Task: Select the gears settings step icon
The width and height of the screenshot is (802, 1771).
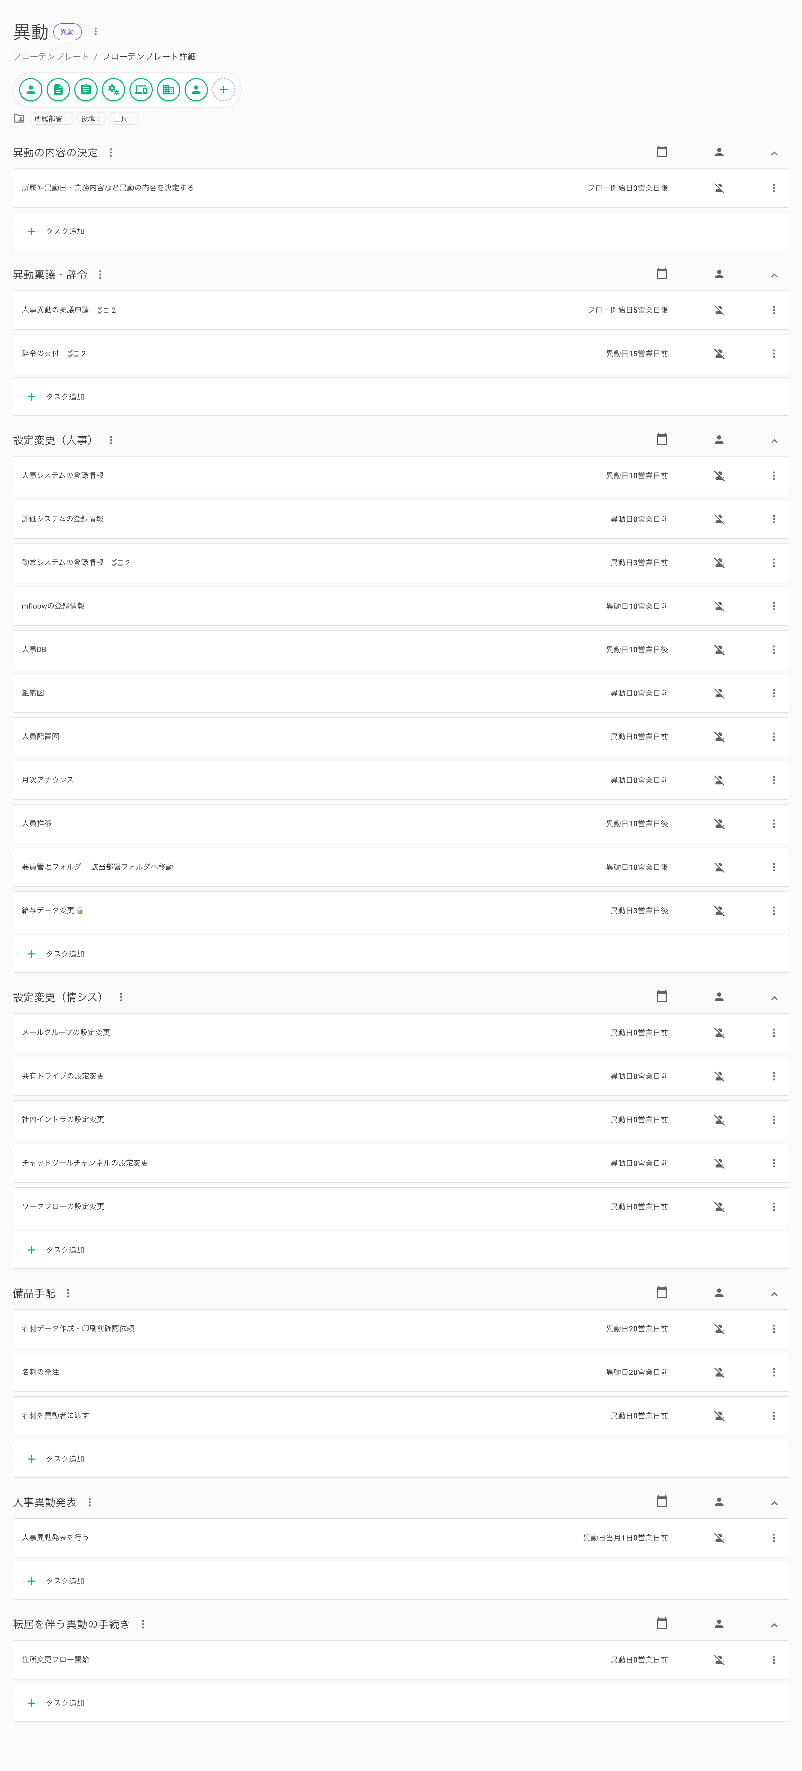Action: point(114,89)
